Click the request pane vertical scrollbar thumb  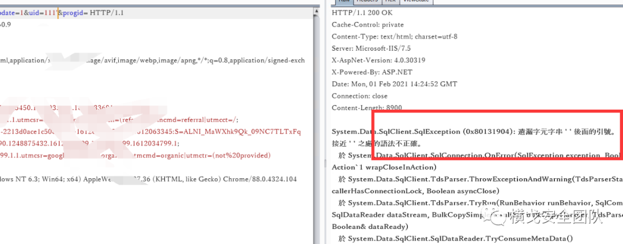coord(316,130)
